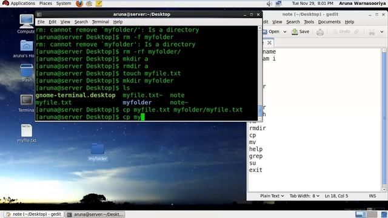Select the Computer desktop icon
The height and width of the screenshot is (218, 388).
point(26,24)
